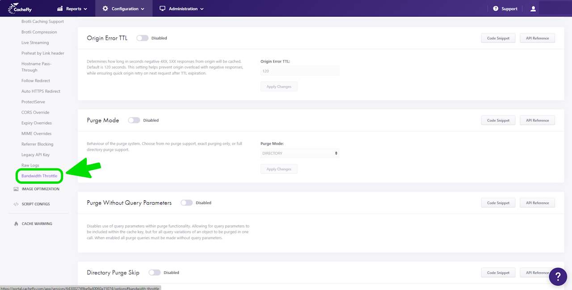
Task: Select Script Configs in sidebar
Action: (36, 204)
